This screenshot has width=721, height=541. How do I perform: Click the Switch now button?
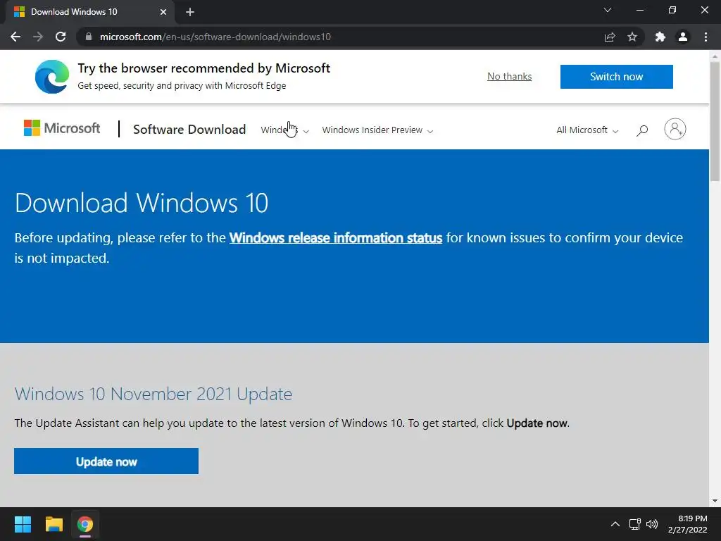pyautogui.click(x=617, y=76)
